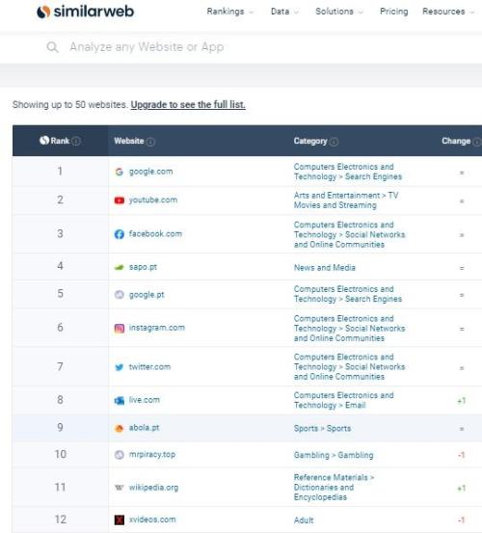The image size is (482, 533).
Task: Click 'Gambling > Gambling' category link
Action: 334,455
